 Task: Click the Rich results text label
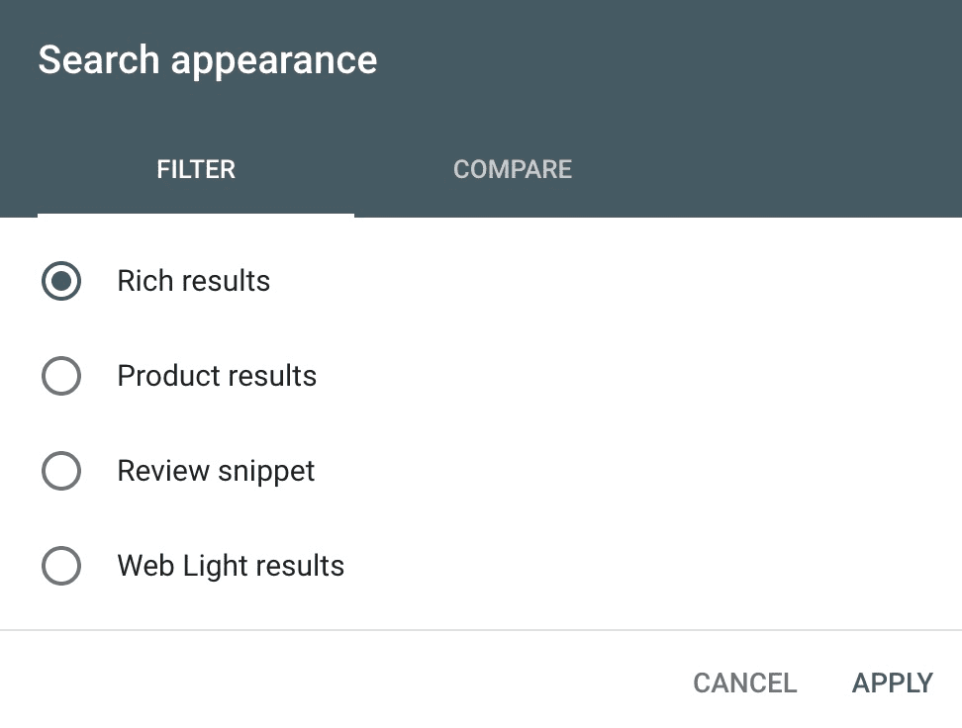(x=193, y=281)
